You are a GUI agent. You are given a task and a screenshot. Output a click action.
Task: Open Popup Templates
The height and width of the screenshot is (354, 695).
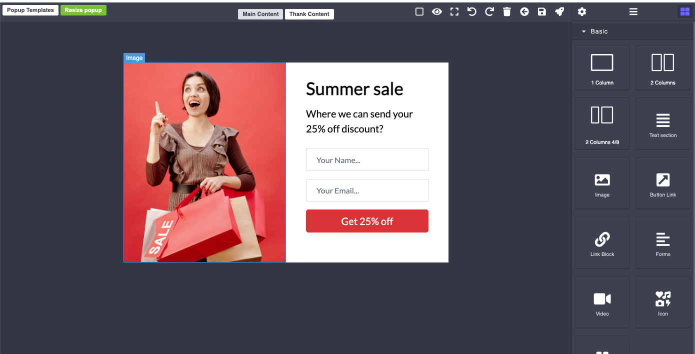coord(30,10)
